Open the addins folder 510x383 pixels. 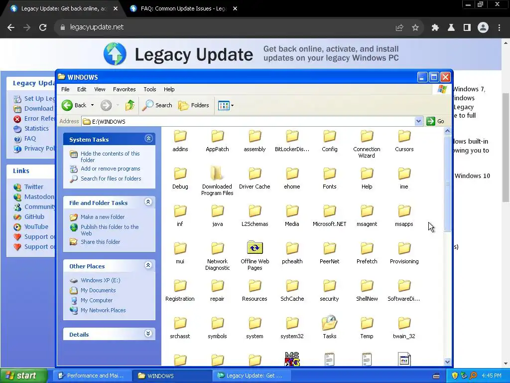click(180, 141)
